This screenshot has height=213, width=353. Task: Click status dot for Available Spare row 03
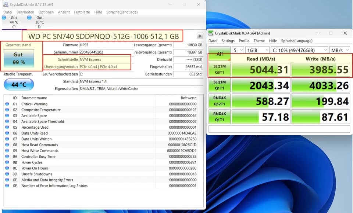7,115
